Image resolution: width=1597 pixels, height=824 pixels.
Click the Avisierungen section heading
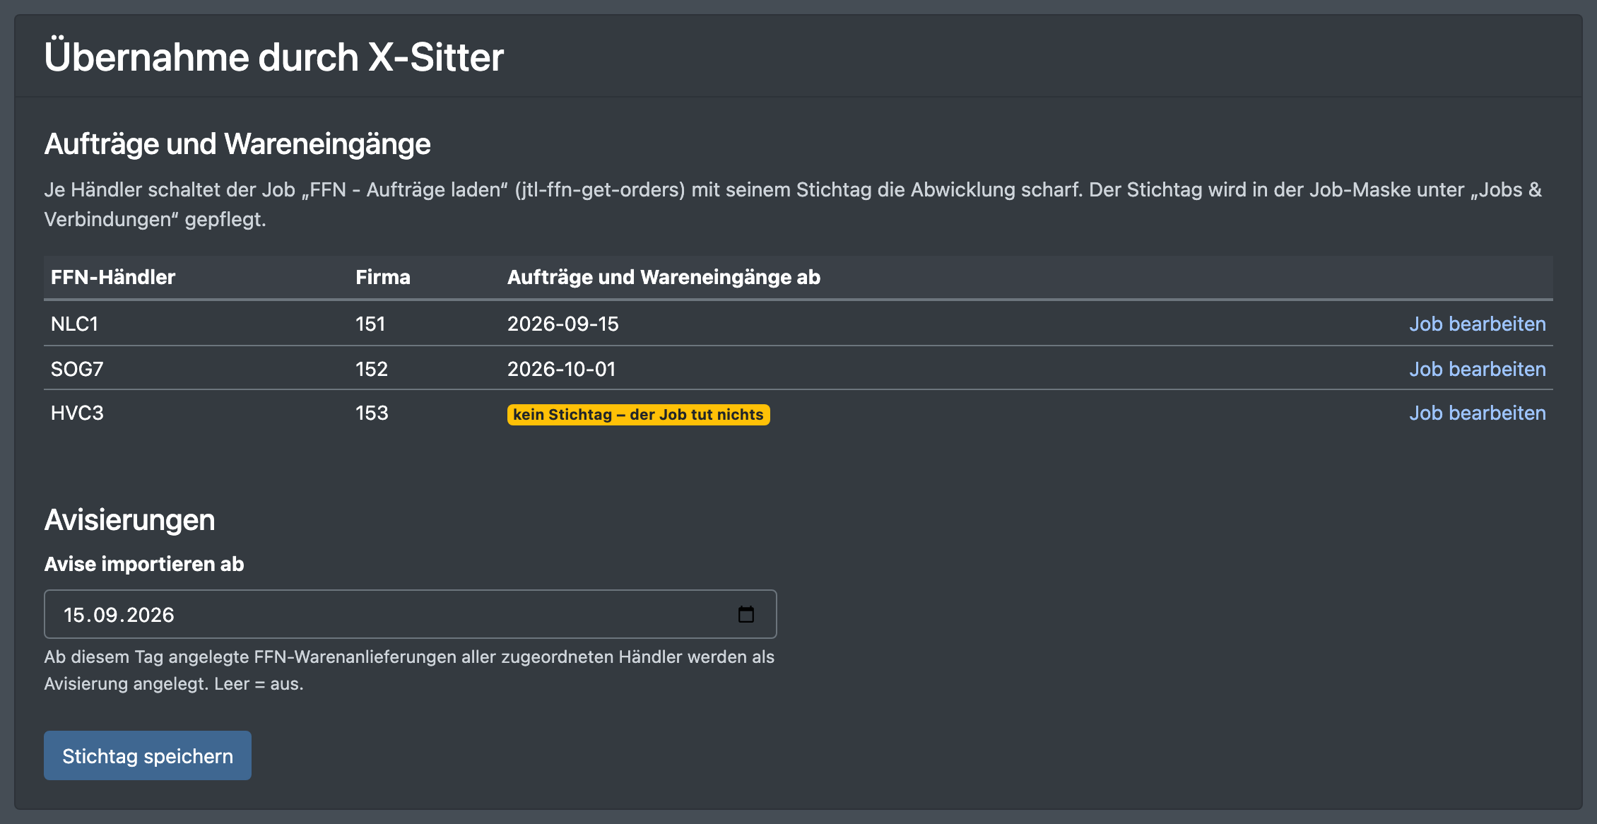coord(129,520)
